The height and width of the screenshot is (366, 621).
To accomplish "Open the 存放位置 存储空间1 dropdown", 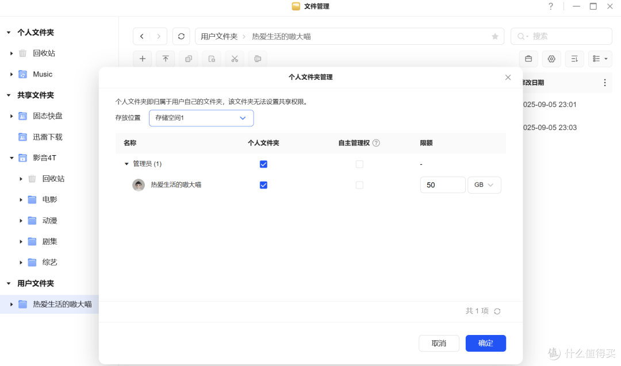I will [201, 118].
